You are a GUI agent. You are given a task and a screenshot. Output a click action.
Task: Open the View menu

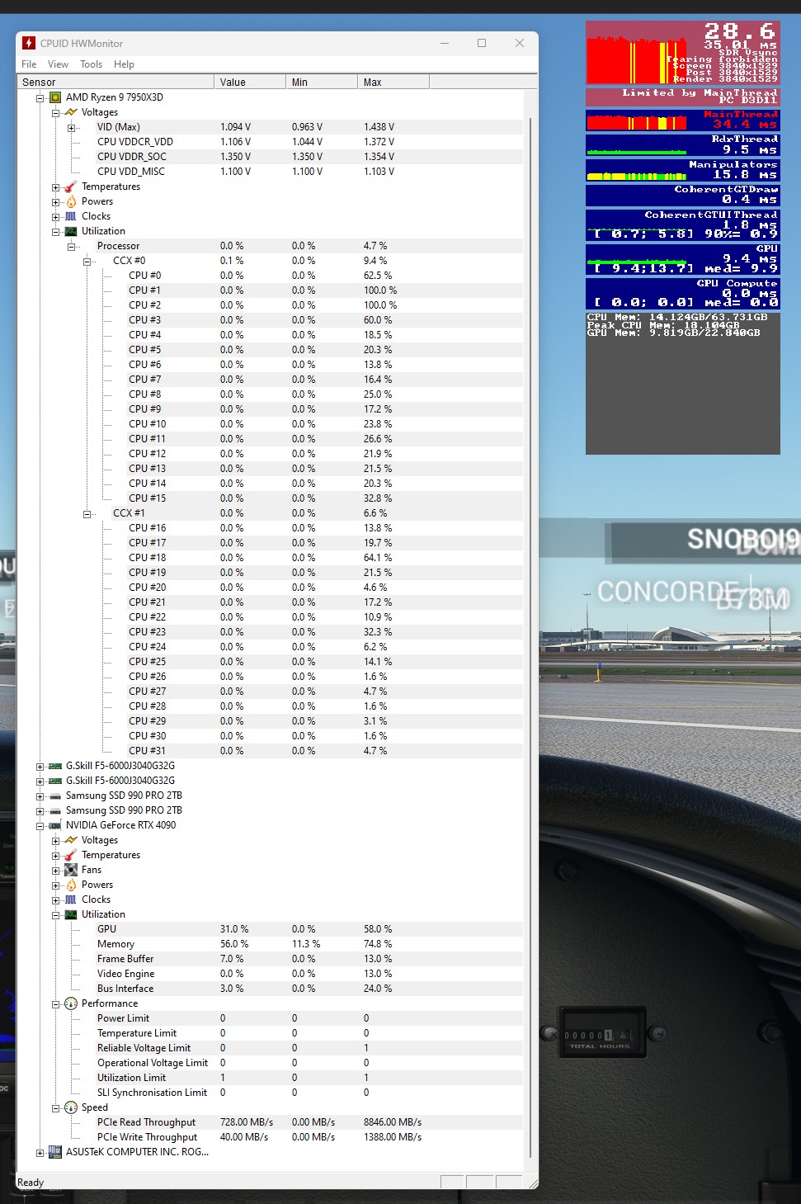pos(58,64)
